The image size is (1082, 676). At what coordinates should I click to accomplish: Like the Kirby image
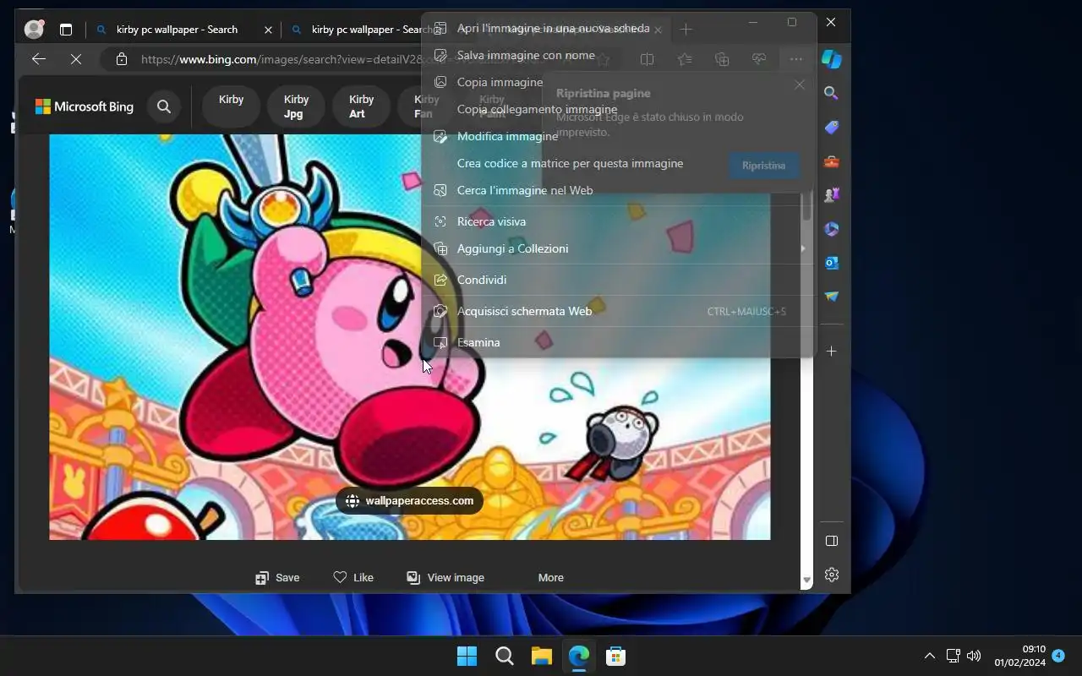click(x=353, y=578)
